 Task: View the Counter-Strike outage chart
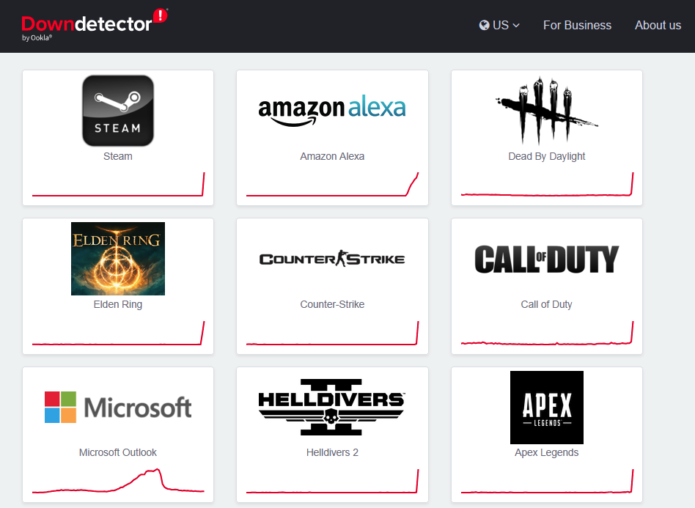[x=332, y=333]
